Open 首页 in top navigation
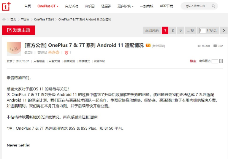228x159 pixels. (28, 6)
